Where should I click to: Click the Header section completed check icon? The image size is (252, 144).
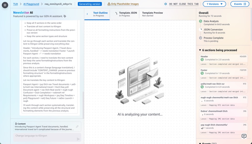coord(202,60)
